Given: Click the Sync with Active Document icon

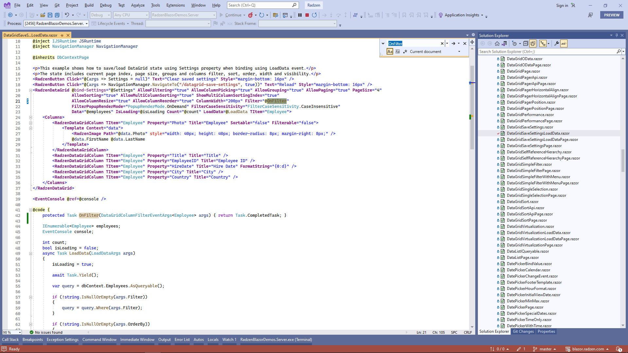Looking at the screenshot, I should (505, 43).
